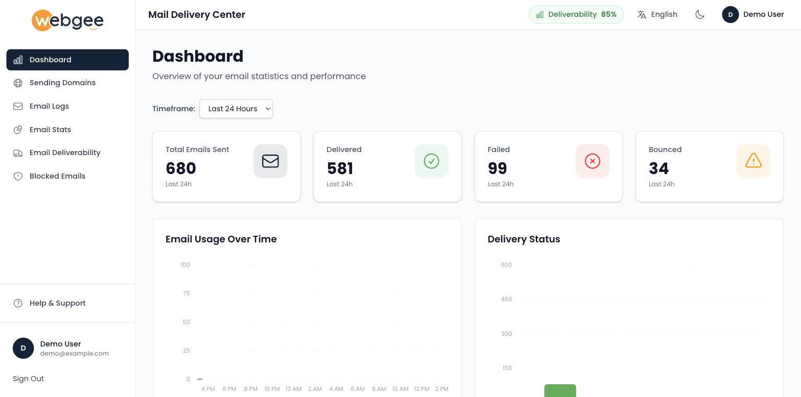Click the Bounced warning triangle icon
This screenshot has height=397, width=801.
coord(753,161)
